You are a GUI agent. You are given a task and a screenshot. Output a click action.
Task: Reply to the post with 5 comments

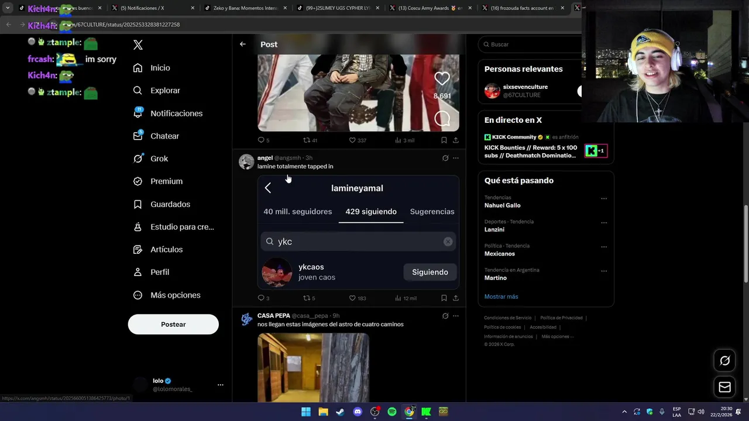click(263, 140)
